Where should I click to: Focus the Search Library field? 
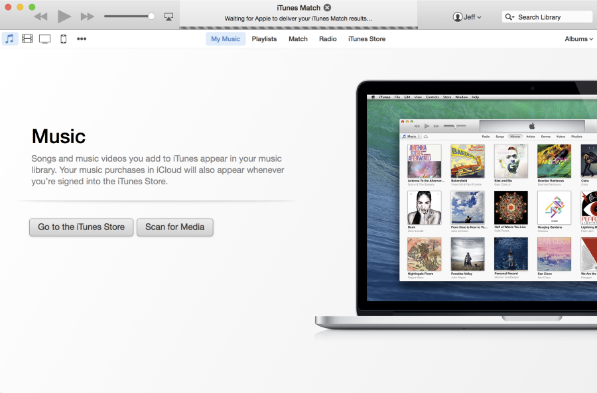coord(547,17)
